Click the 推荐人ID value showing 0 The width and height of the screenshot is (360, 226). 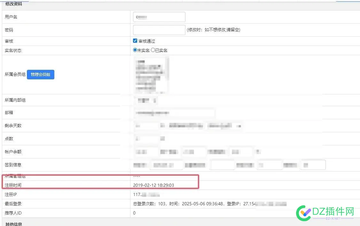coord(134,213)
